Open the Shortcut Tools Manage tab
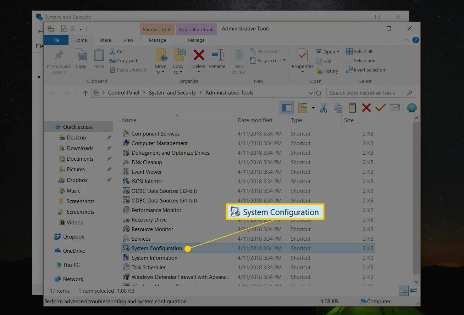 pos(157,40)
